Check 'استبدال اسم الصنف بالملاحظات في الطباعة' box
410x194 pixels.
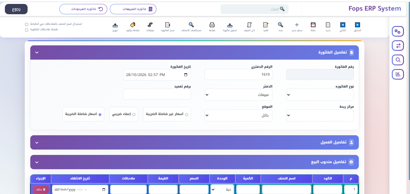pos(27,24)
